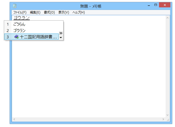Screen dimensions: 175x127
Task: Click the dictionary book icon in candidate 3
Action: click(x=17, y=37)
